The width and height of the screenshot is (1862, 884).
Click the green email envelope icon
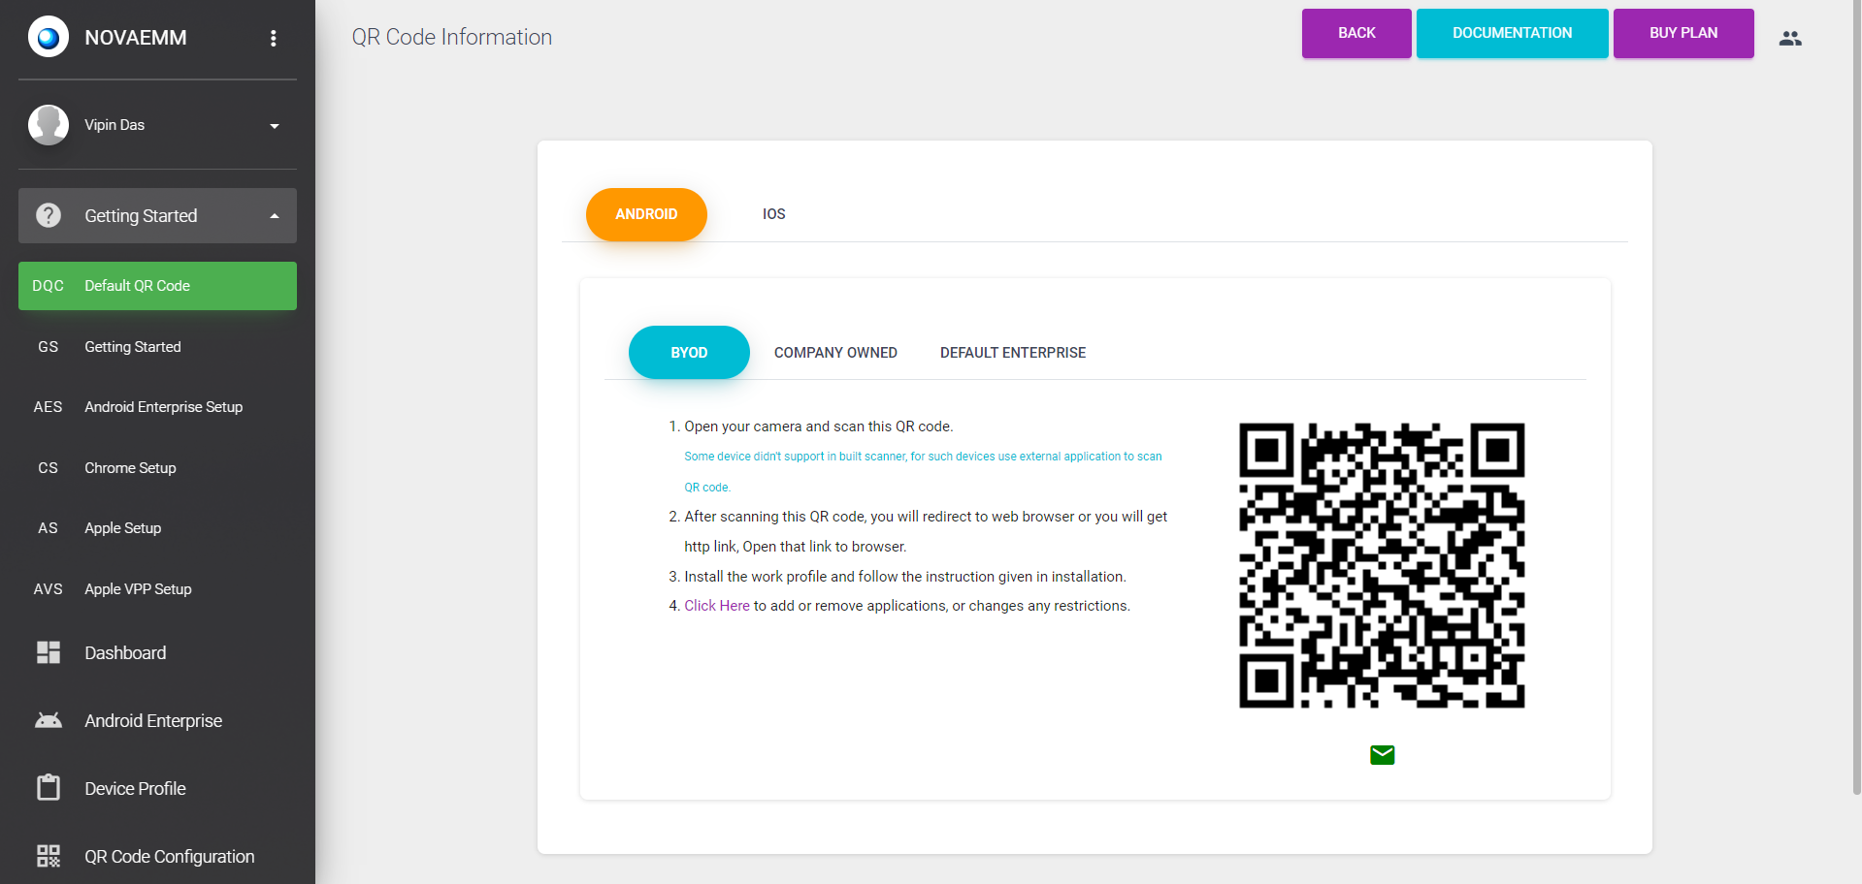click(1383, 755)
